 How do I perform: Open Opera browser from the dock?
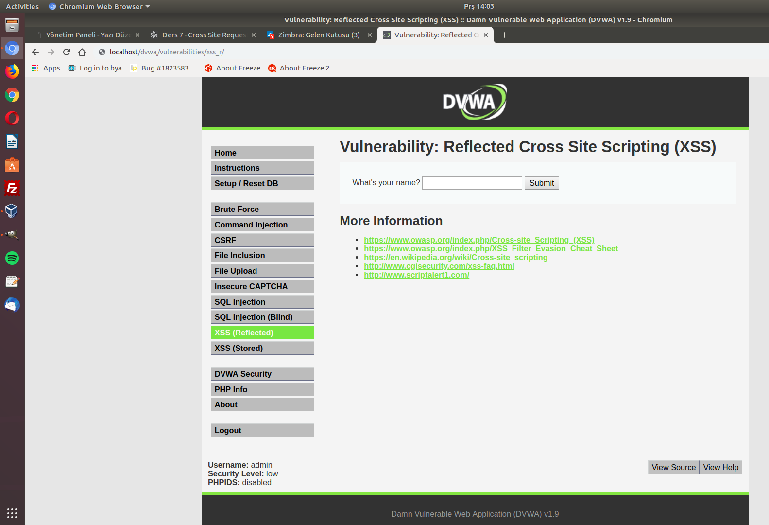(x=12, y=118)
